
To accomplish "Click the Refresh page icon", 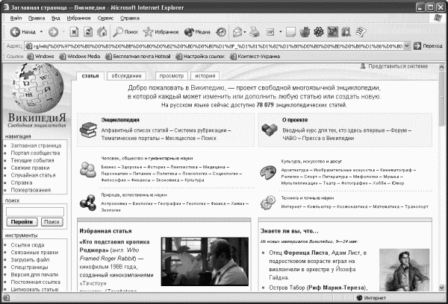I will point(88,32).
